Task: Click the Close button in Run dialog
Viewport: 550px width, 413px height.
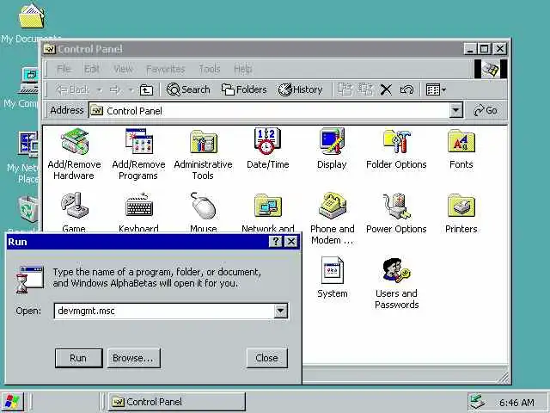Action: pos(267,358)
